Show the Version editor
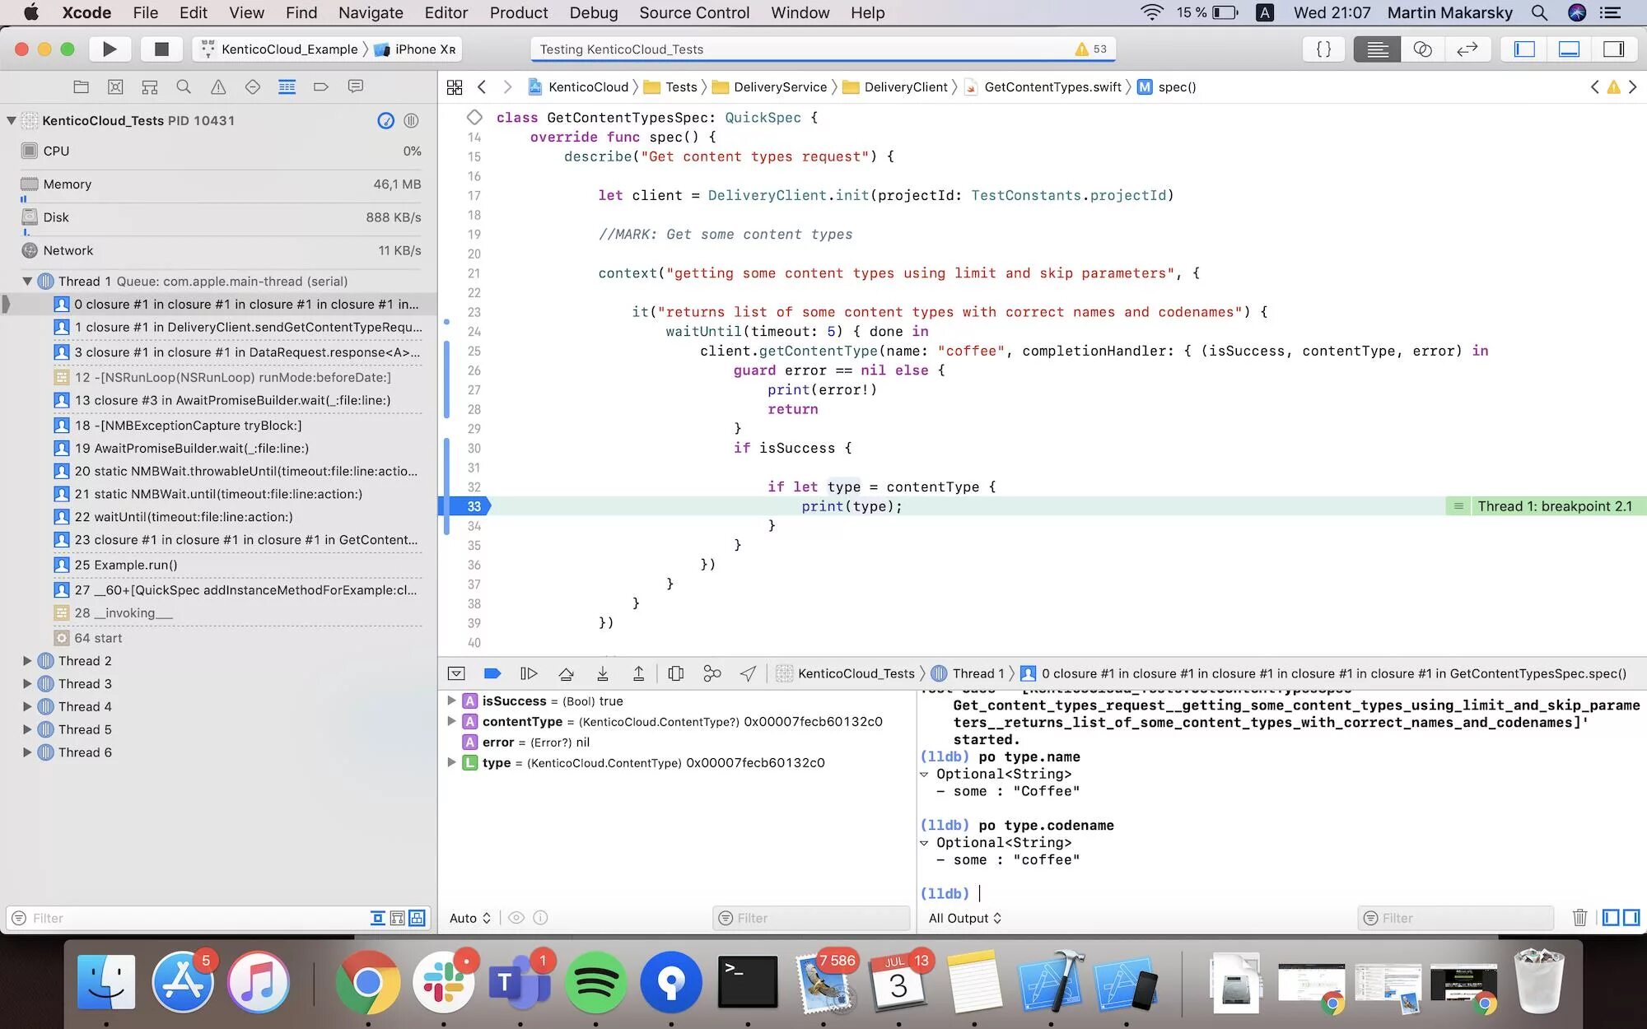The height and width of the screenshot is (1029, 1647). click(x=1467, y=49)
